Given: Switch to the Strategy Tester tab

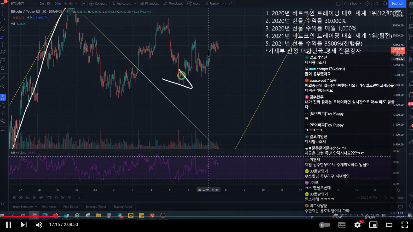Looking at the screenshot, I should (96, 207).
